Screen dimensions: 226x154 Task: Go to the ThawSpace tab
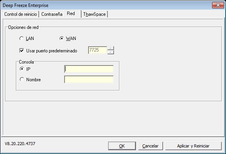pyautogui.click(x=94, y=14)
